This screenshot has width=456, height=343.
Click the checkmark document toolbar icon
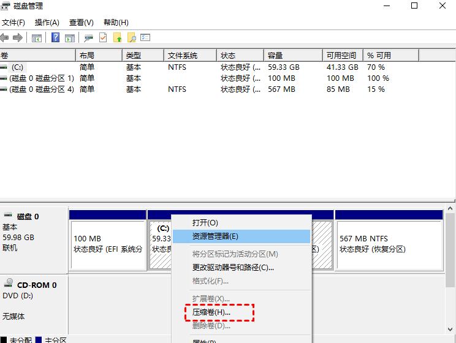tap(103, 37)
